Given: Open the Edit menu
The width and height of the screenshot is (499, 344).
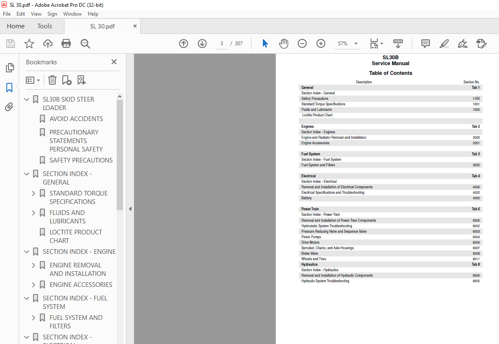Looking at the screenshot, I should [21, 14].
